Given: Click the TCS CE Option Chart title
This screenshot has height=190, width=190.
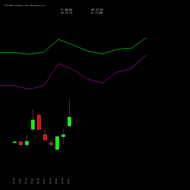Looking at the screenshot, I should pos(25,6).
